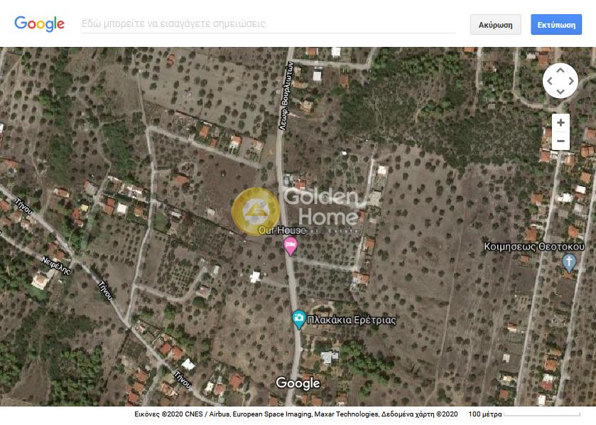Click the Νεφέλης street label
Image resolution: width=596 pixels, height=425 pixels.
click(56, 265)
